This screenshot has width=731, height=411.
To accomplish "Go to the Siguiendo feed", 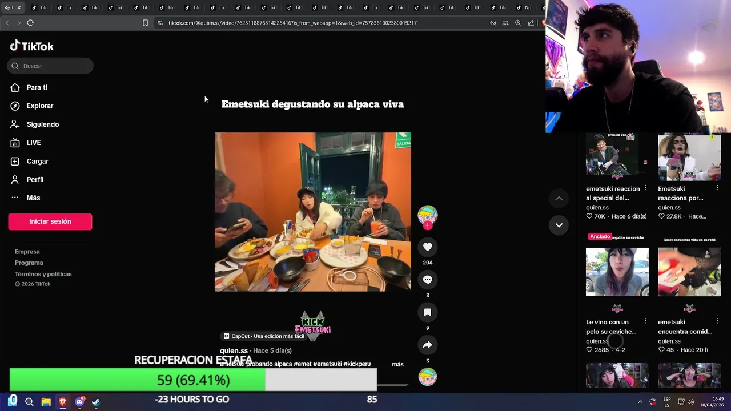I will pos(42,124).
